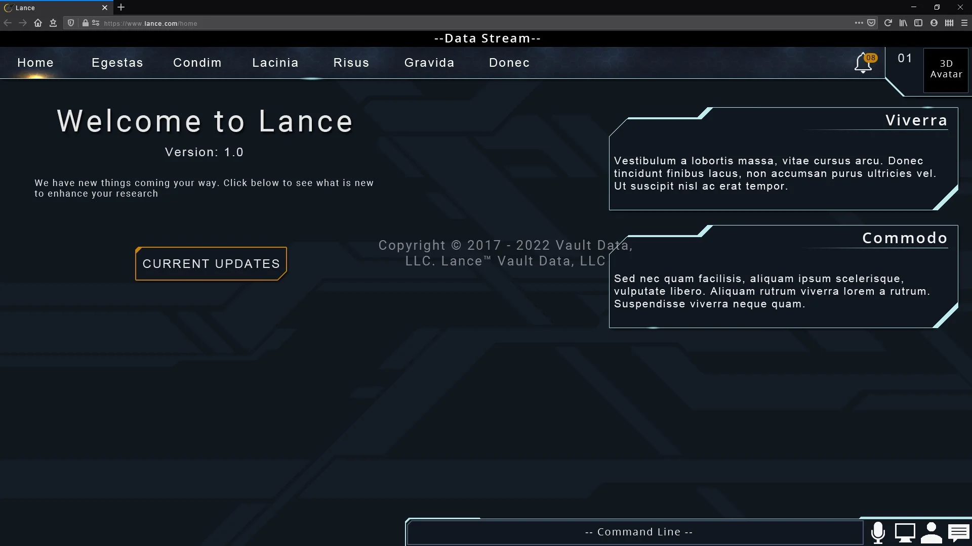
Task: Toggle the browser sidebar icon
Action: [x=918, y=23]
